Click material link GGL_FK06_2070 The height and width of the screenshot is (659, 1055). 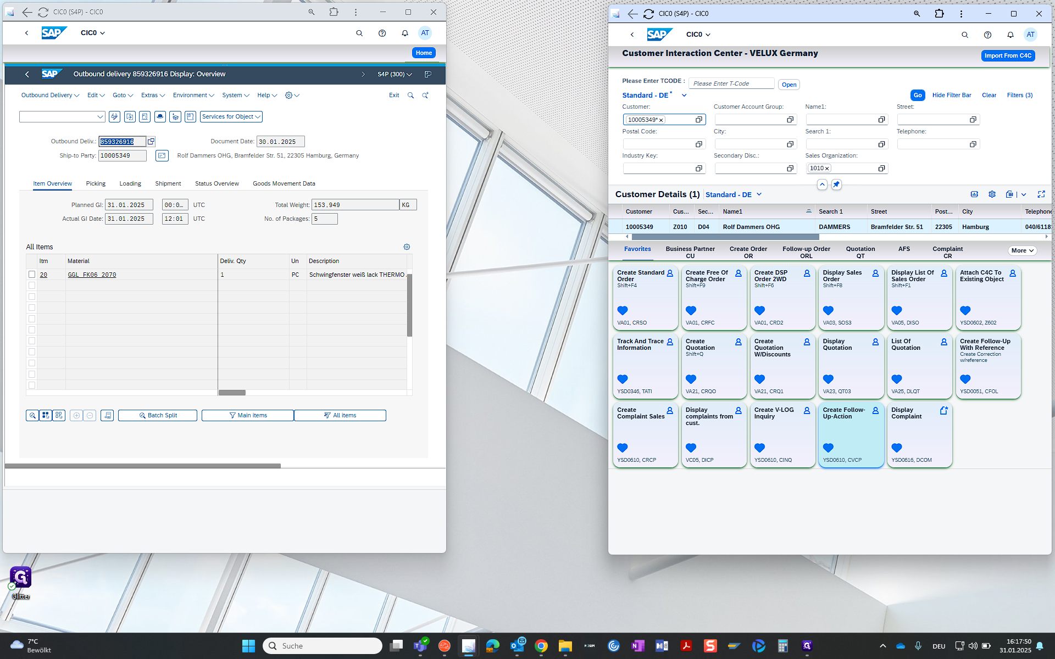click(x=92, y=275)
